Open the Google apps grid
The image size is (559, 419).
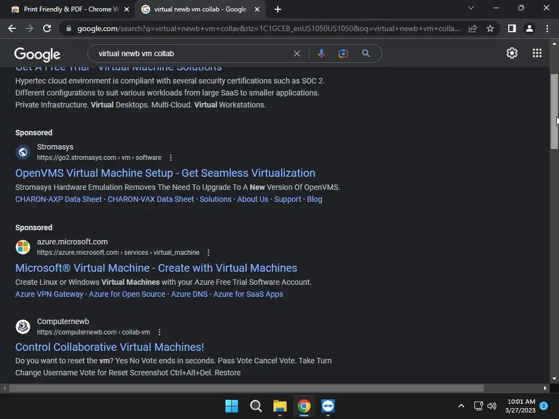click(537, 53)
